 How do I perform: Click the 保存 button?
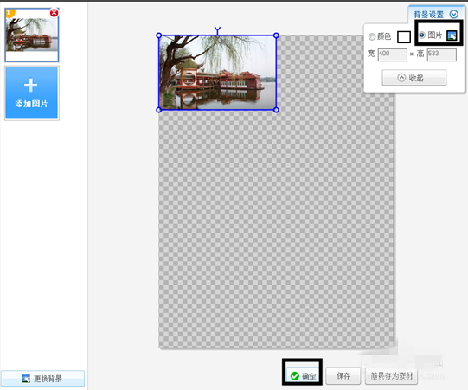click(x=343, y=376)
